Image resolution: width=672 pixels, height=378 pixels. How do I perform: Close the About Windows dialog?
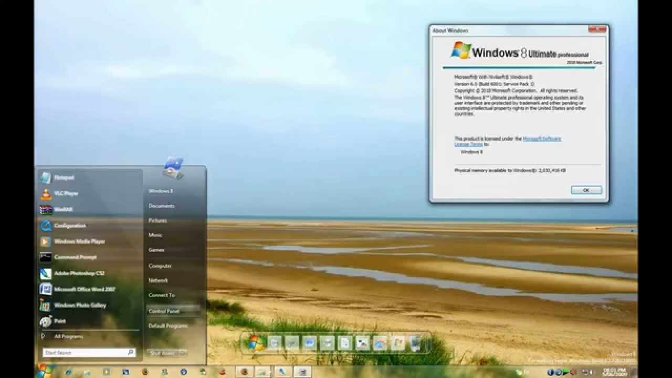pos(598,30)
